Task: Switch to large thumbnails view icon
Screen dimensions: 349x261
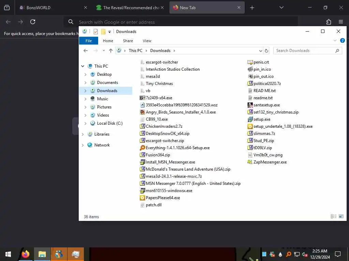Action: [x=341, y=216]
